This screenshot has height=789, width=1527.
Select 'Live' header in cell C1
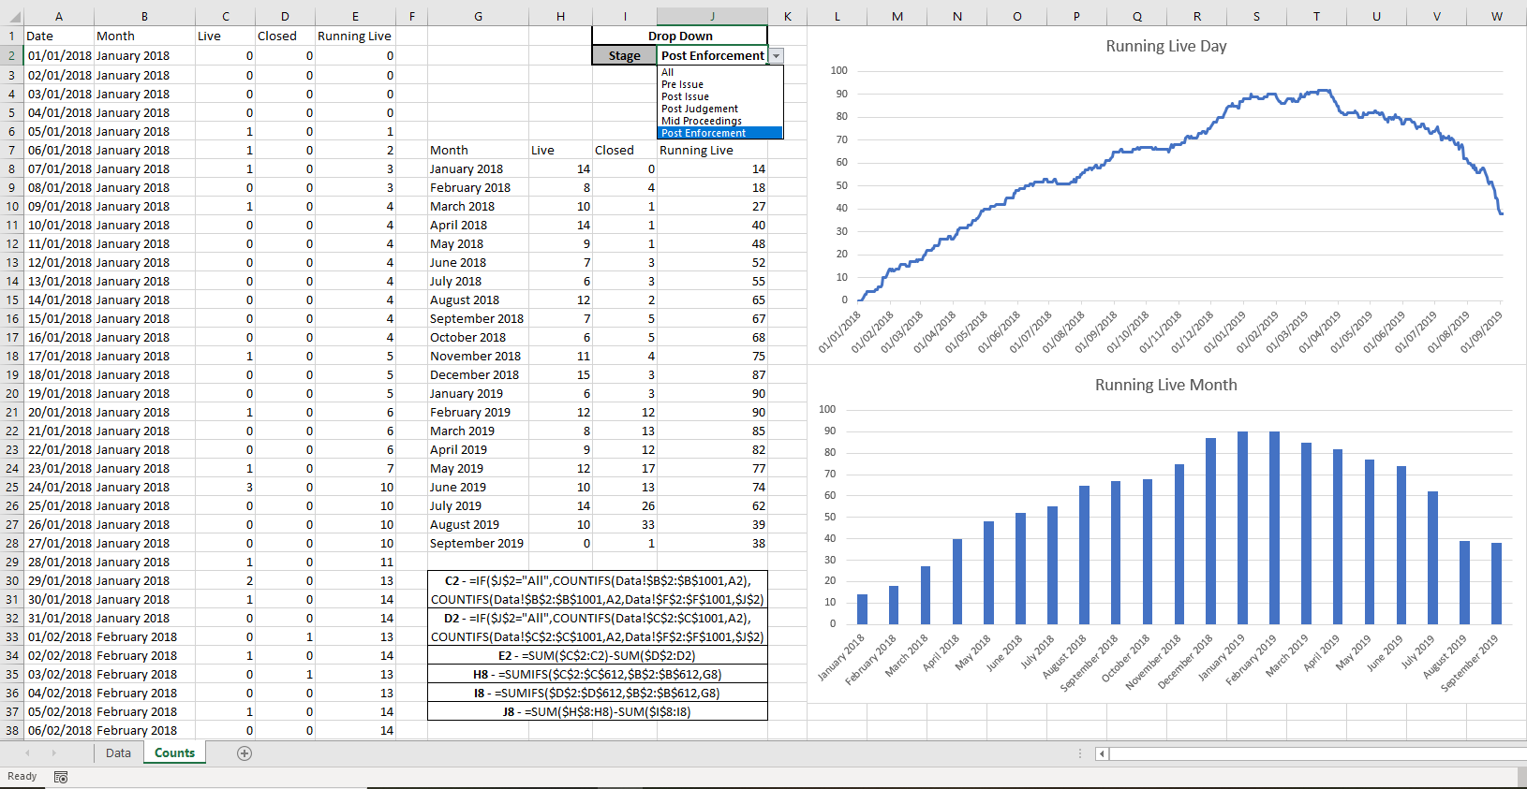(225, 36)
